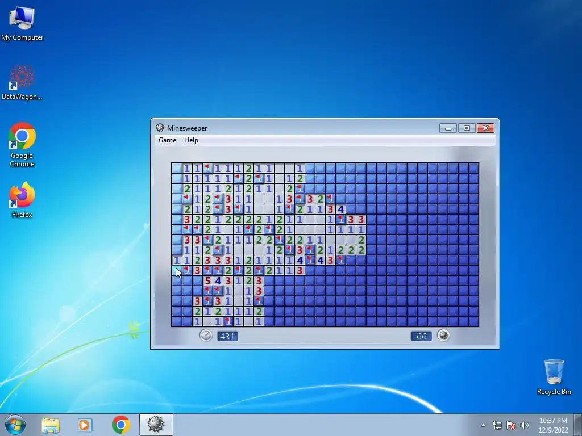Open the Action Center flag icon
The height and width of the screenshot is (436, 582).
(511, 425)
